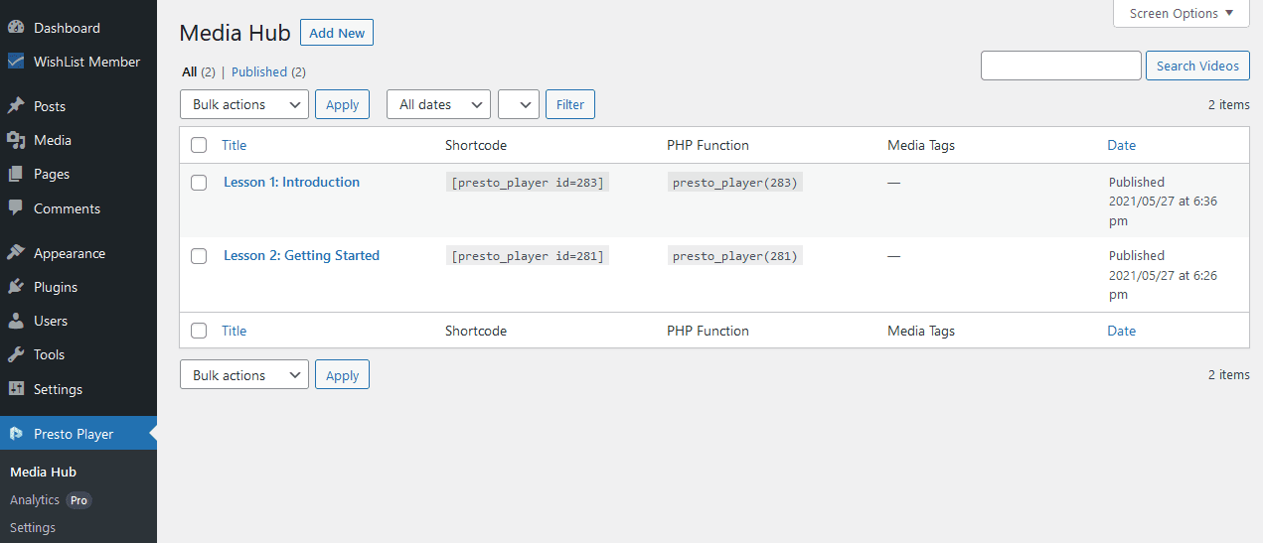Sort by Date in table header
This screenshot has width=1263, height=543.
pyautogui.click(x=1121, y=145)
